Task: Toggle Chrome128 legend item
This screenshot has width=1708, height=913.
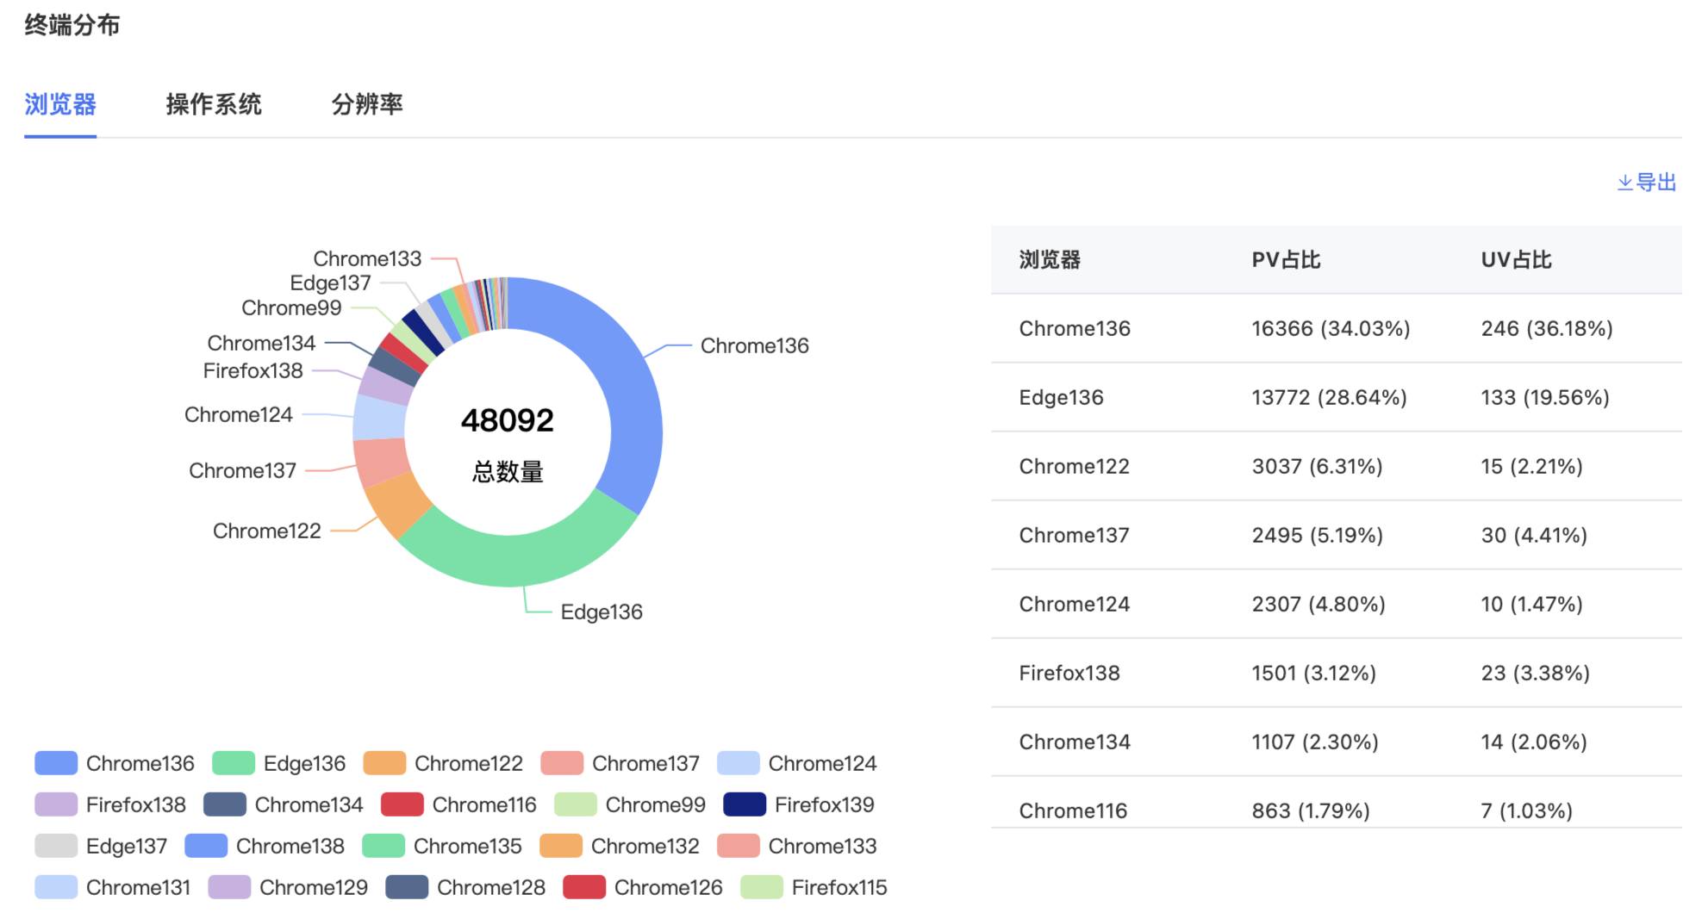Action: pyautogui.click(x=465, y=887)
